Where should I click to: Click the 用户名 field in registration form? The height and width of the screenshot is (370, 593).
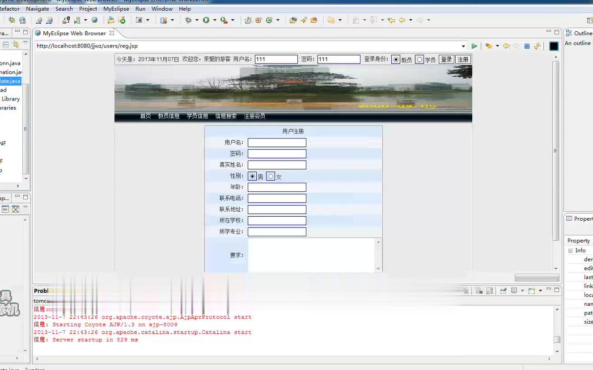coord(277,143)
